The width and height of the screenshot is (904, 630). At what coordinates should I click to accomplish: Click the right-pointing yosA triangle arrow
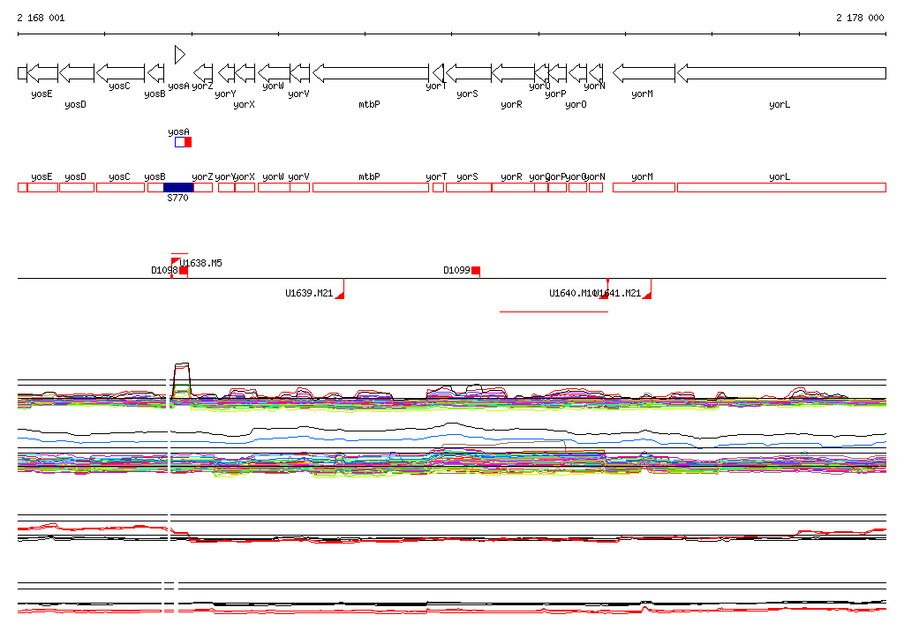click(x=179, y=55)
